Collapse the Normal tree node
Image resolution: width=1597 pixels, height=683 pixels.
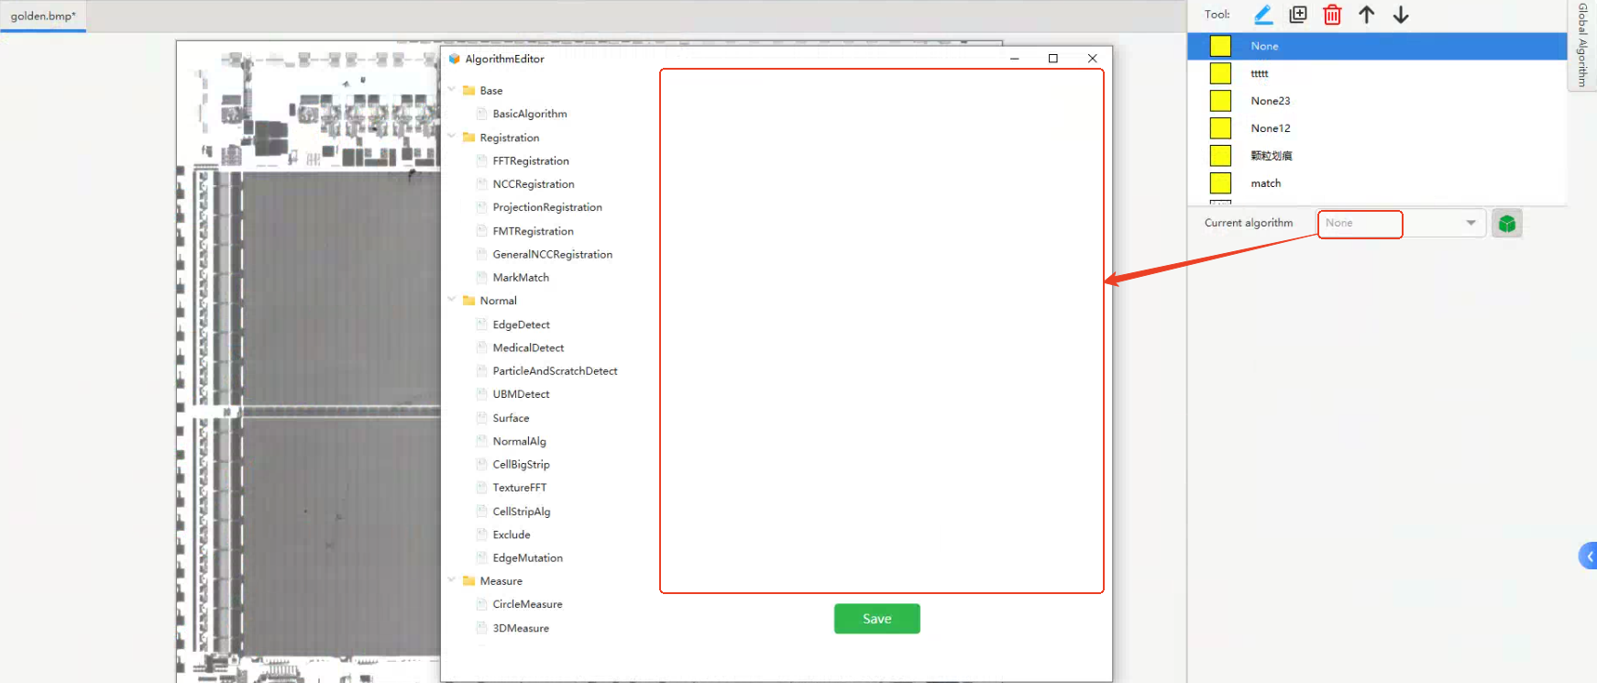(451, 300)
